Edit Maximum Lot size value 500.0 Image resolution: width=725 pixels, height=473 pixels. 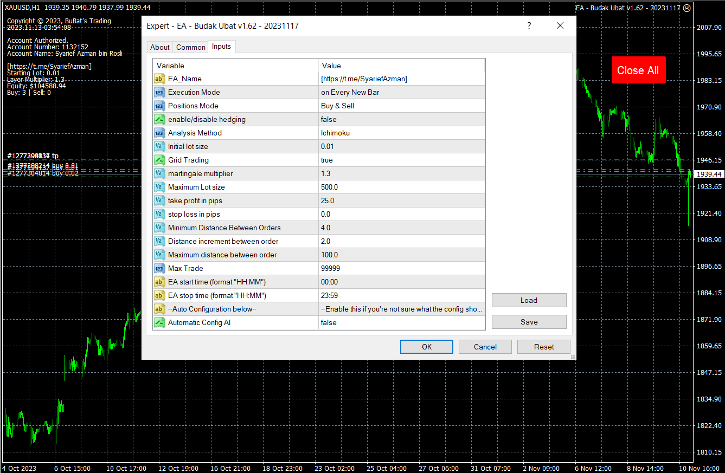[401, 187]
